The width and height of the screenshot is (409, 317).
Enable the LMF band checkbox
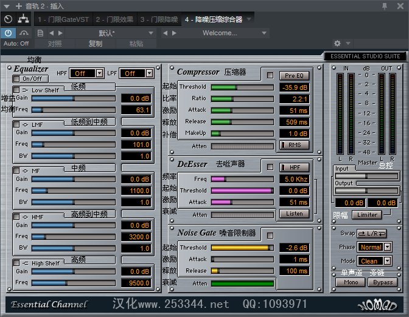point(16,124)
